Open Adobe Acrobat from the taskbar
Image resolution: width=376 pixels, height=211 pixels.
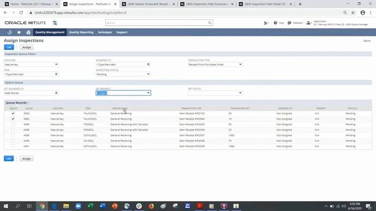[x=200, y=206]
